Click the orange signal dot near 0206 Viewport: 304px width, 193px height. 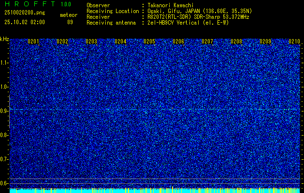172,108
